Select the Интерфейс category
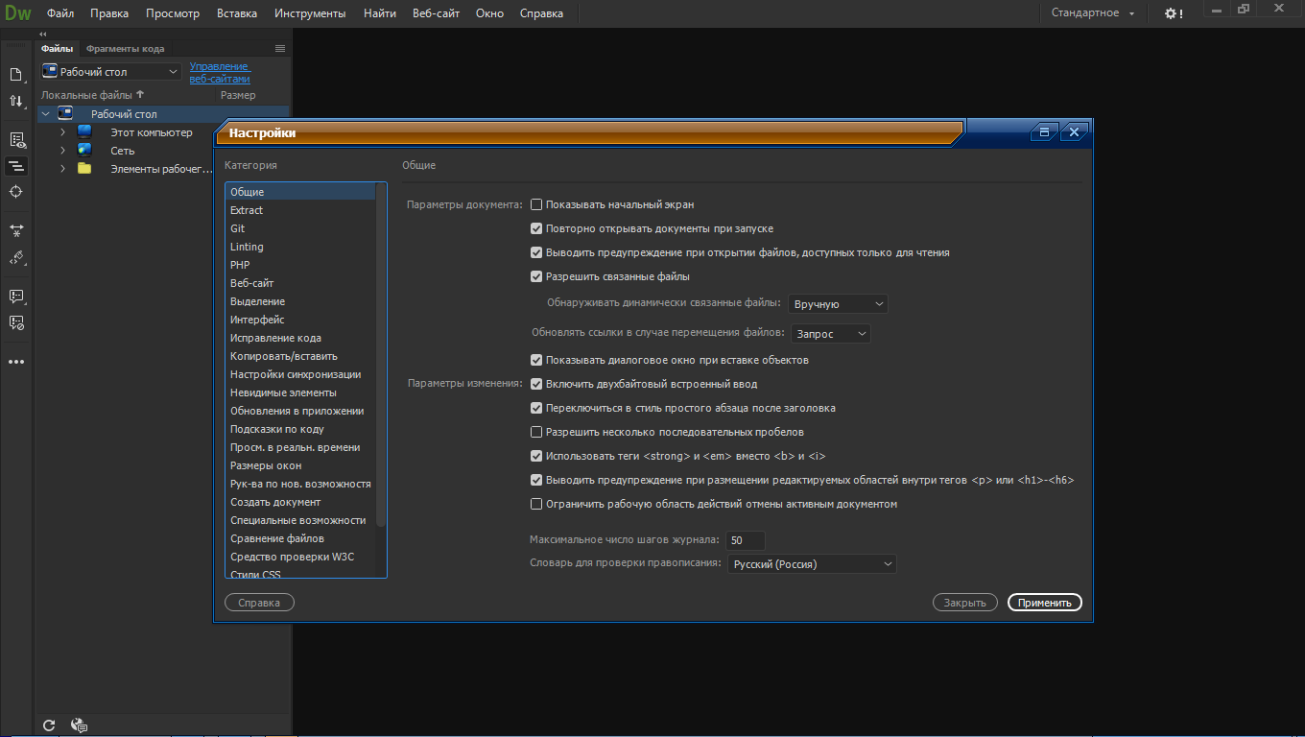Screen dimensions: 1305x737 point(300,320)
